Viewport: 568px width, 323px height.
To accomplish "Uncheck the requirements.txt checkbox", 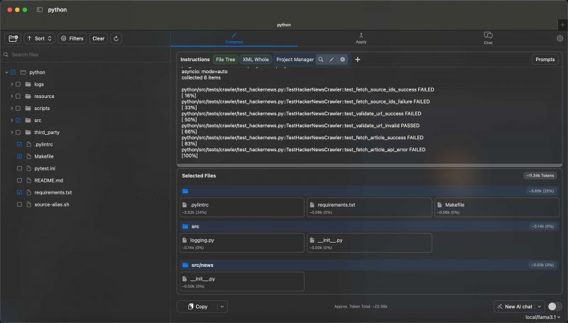I will pyautogui.click(x=20, y=192).
